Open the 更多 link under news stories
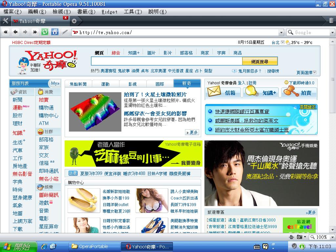Screen dimensions: 336x252 coord(192,132)
